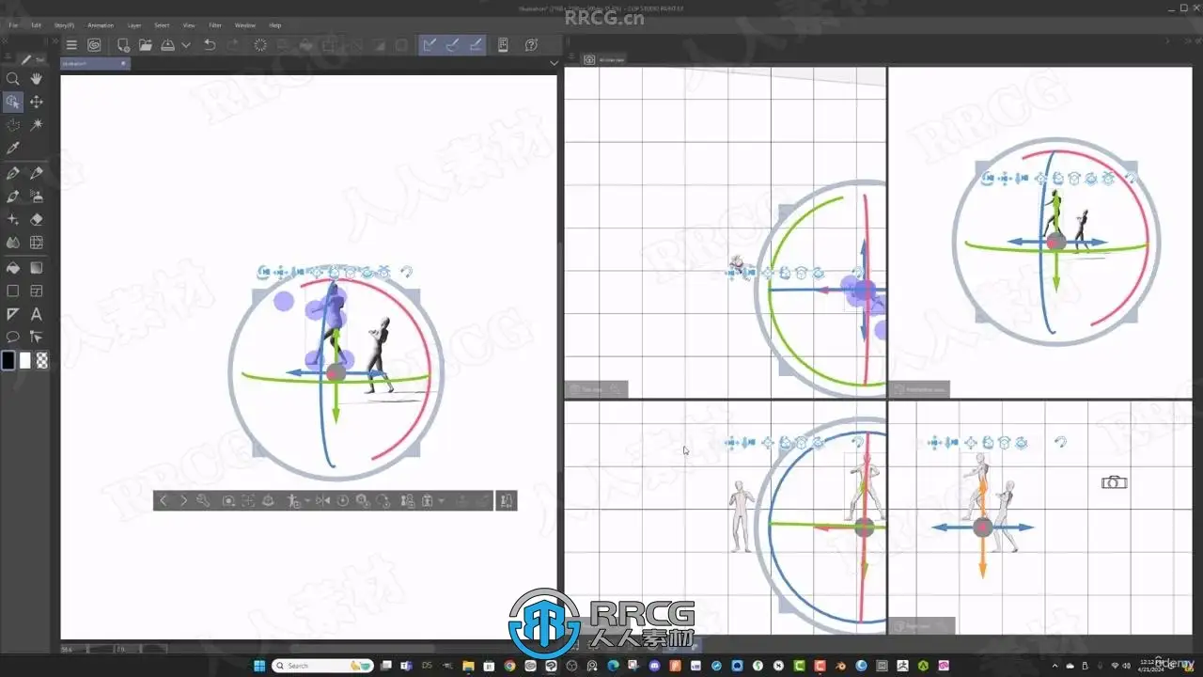Select the Pen tool
Screen dimensions: 1203x677
coord(13,173)
